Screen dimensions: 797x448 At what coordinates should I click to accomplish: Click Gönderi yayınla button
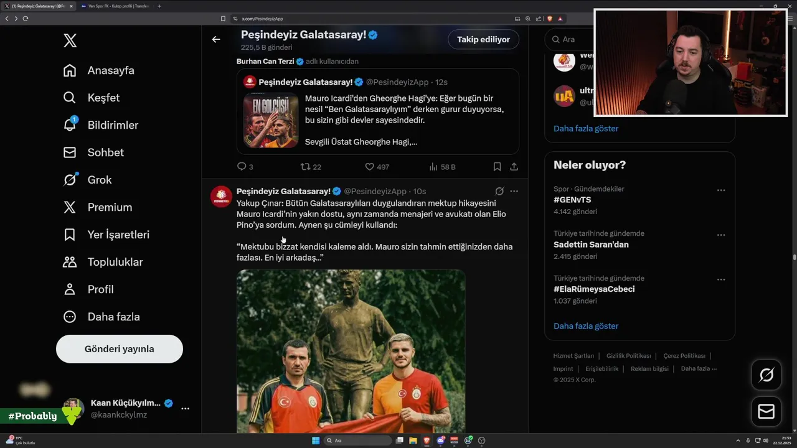click(x=120, y=349)
